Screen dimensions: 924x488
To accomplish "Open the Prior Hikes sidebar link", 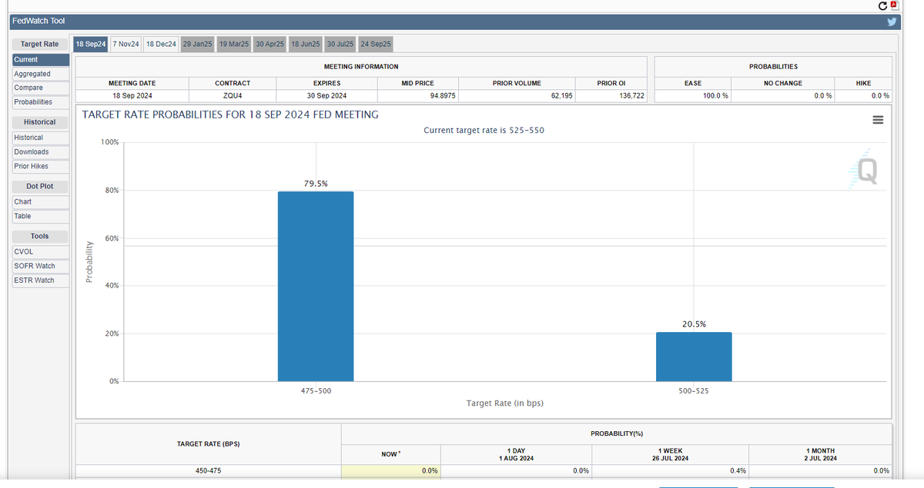I will tap(41, 166).
